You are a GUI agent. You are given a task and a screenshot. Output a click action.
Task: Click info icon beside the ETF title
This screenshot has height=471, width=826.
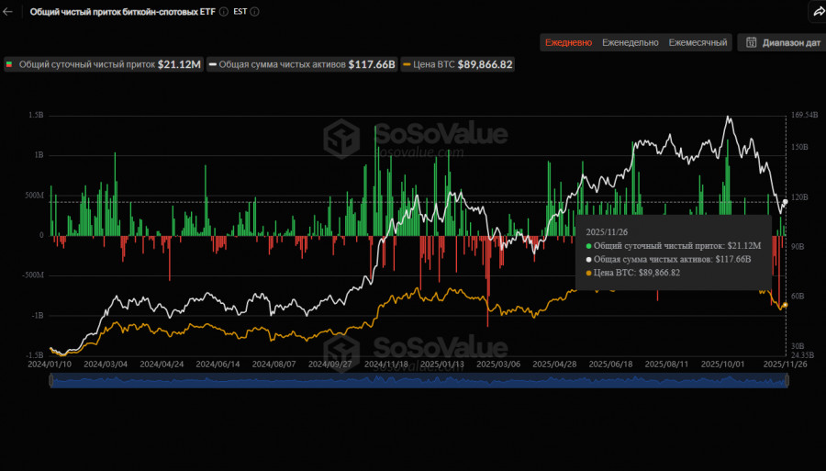coord(222,12)
